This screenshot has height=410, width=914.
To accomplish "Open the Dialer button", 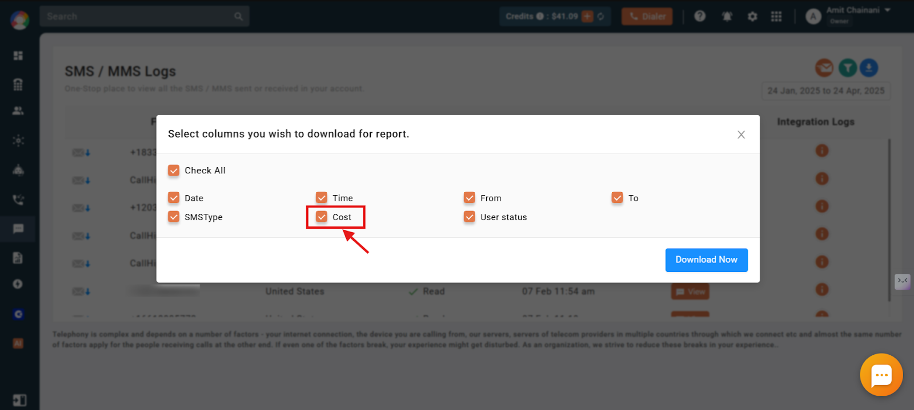I will 647,17.
